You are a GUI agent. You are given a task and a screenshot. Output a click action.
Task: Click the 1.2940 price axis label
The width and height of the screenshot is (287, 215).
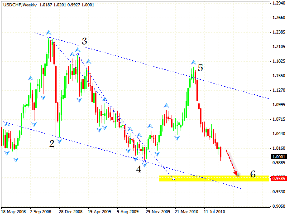[279, 3]
